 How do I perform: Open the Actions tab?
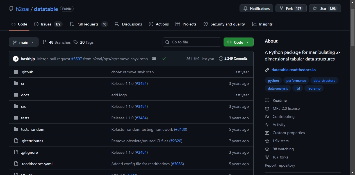(x=159, y=24)
